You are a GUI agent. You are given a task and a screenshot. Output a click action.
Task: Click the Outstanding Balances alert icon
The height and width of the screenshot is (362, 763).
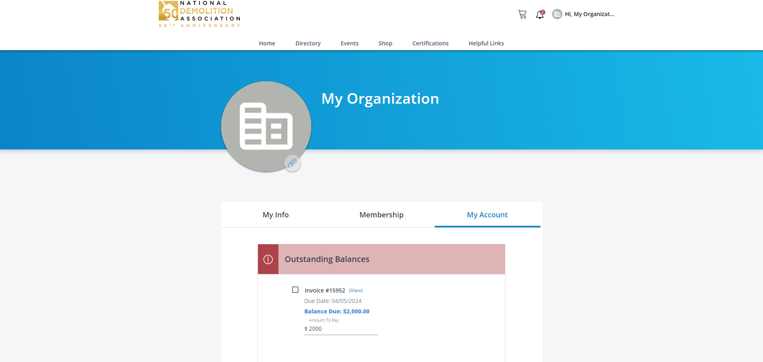268,260
